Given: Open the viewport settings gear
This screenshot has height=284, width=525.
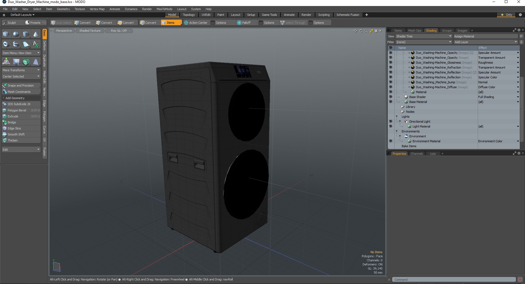Looking at the screenshot, I should click(376, 31).
